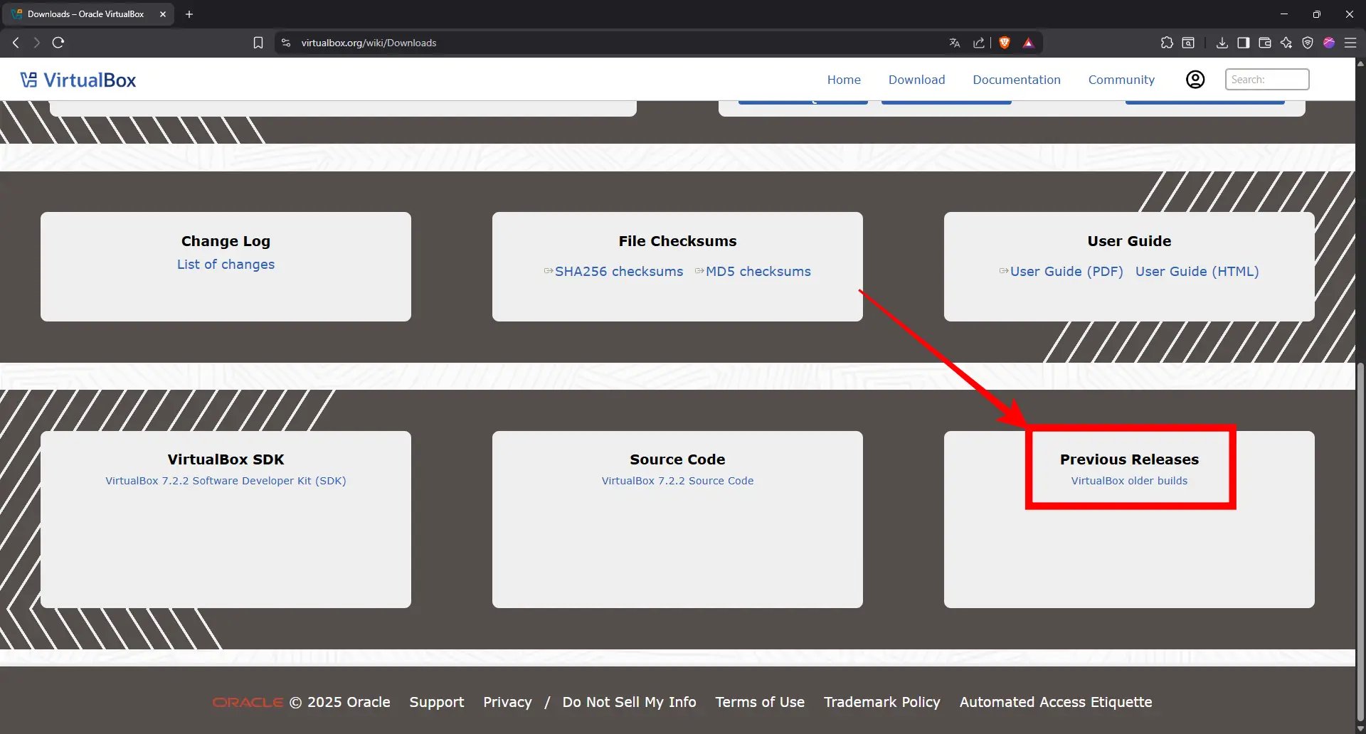Click the share page icon

979,43
